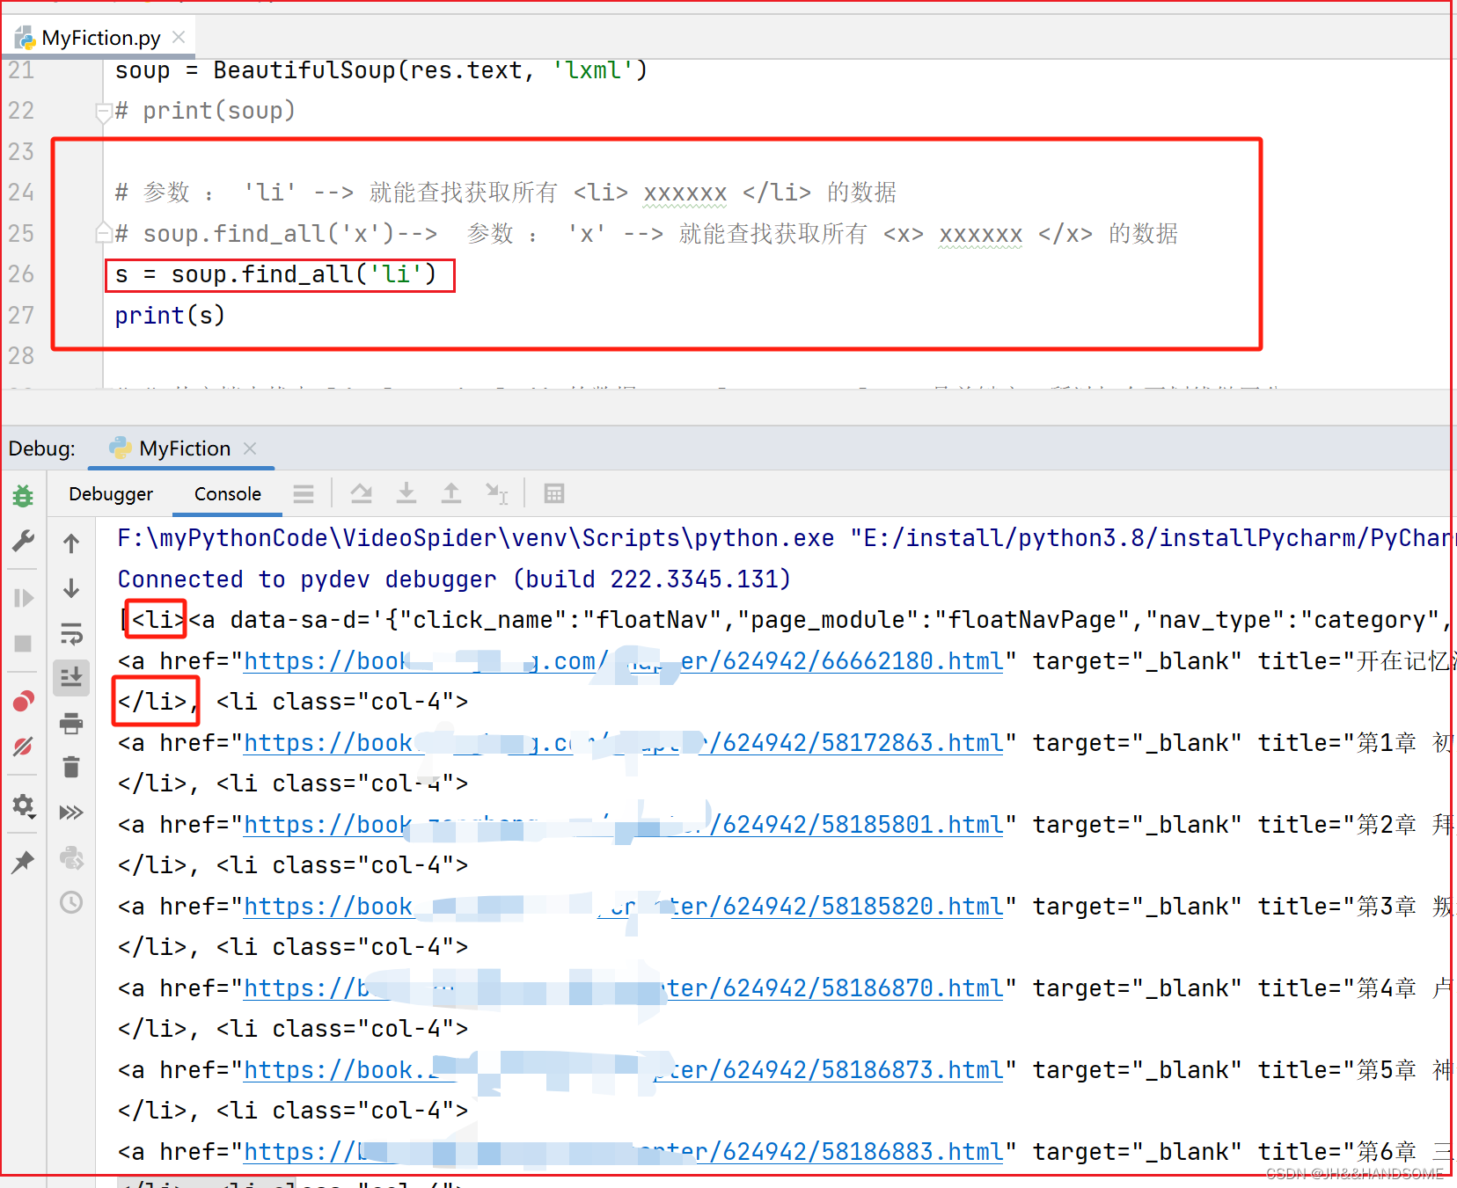1457x1188 pixels.
Task: Open View Breakpoints red circles icon
Action: (x=23, y=701)
